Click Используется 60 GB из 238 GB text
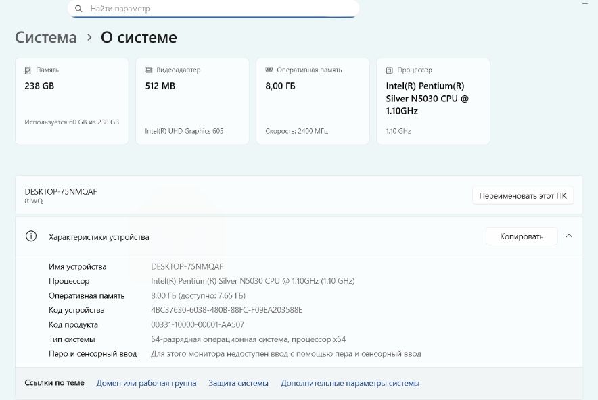Screen dimensions: 598x400 click(72, 122)
